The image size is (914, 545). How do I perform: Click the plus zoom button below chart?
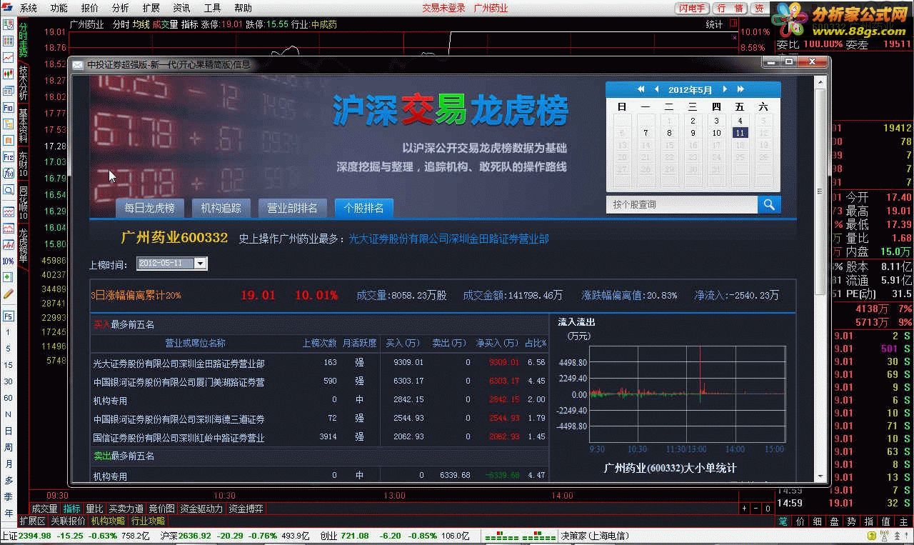(745, 509)
